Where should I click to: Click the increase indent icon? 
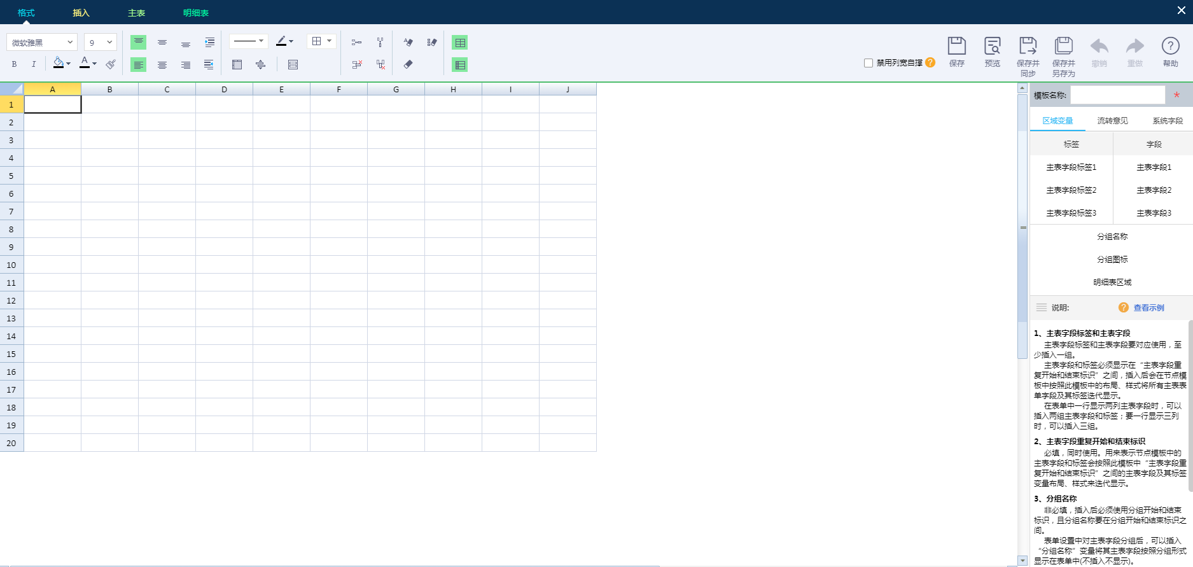point(209,43)
